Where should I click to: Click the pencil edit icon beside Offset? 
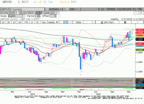(59, 16)
